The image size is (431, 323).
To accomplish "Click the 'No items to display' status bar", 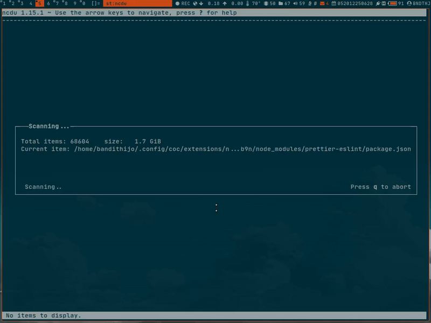I will pos(44,315).
